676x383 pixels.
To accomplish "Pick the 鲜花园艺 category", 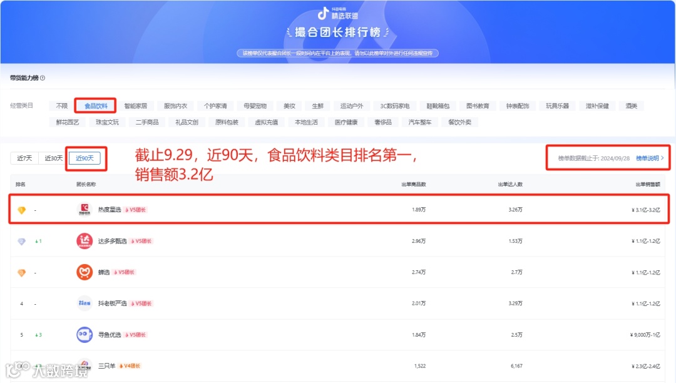I will tap(67, 122).
